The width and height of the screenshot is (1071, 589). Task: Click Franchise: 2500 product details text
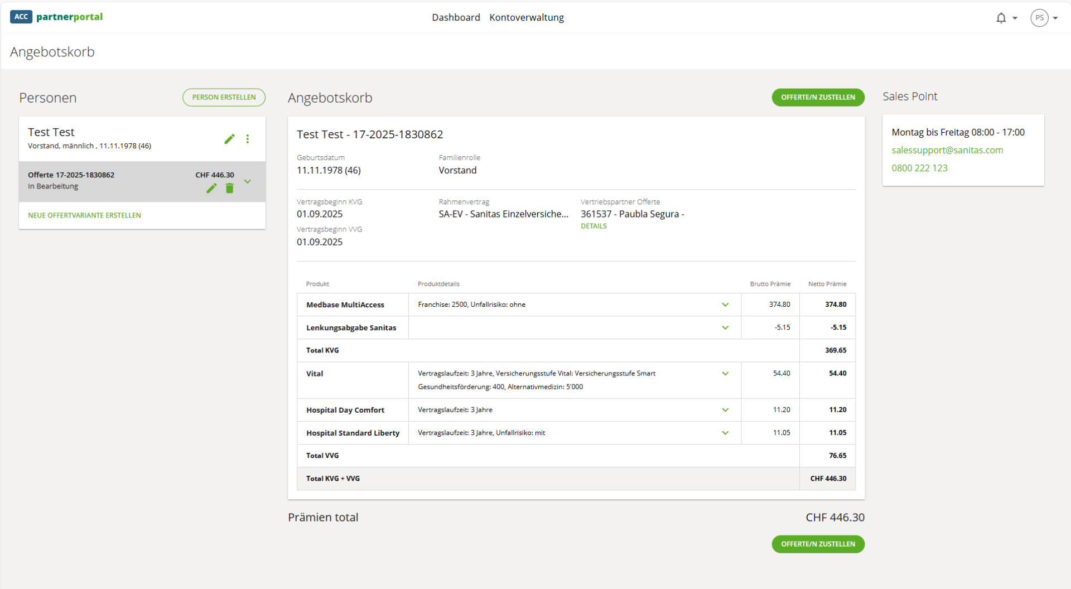pos(471,305)
